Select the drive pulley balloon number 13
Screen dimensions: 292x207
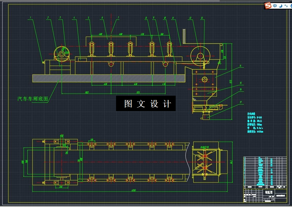pyautogui.click(x=202, y=18)
